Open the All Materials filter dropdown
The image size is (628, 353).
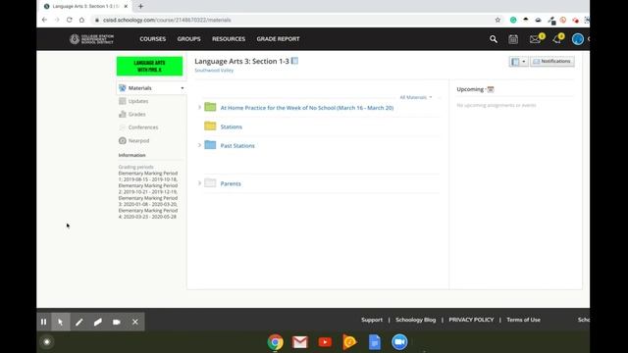click(416, 97)
